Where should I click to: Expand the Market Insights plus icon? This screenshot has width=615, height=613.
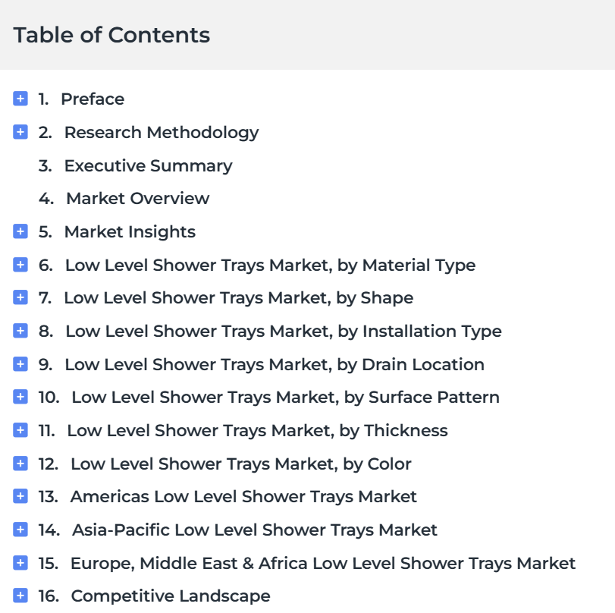tap(20, 231)
